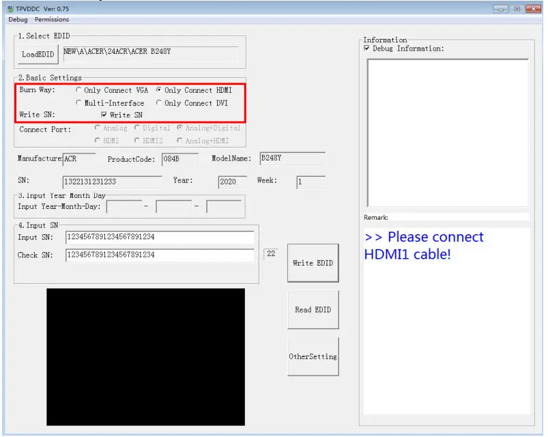
Task: Toggle the 'Debug Information' checkbox
Action: tap(367, 48)
